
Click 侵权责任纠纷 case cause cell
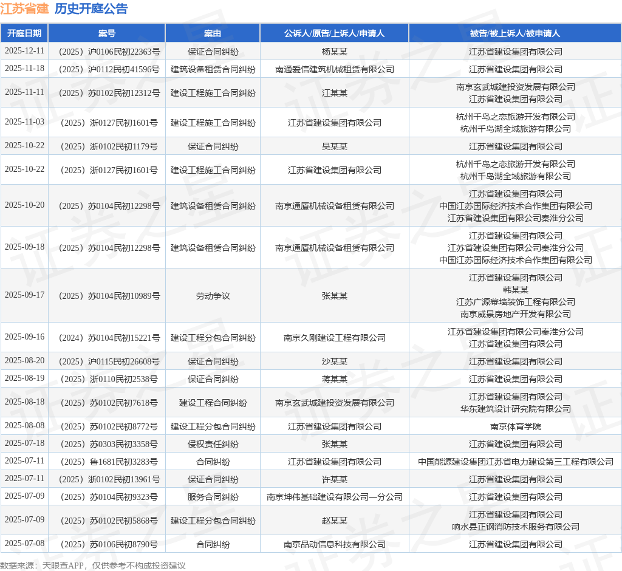point(213,445)
